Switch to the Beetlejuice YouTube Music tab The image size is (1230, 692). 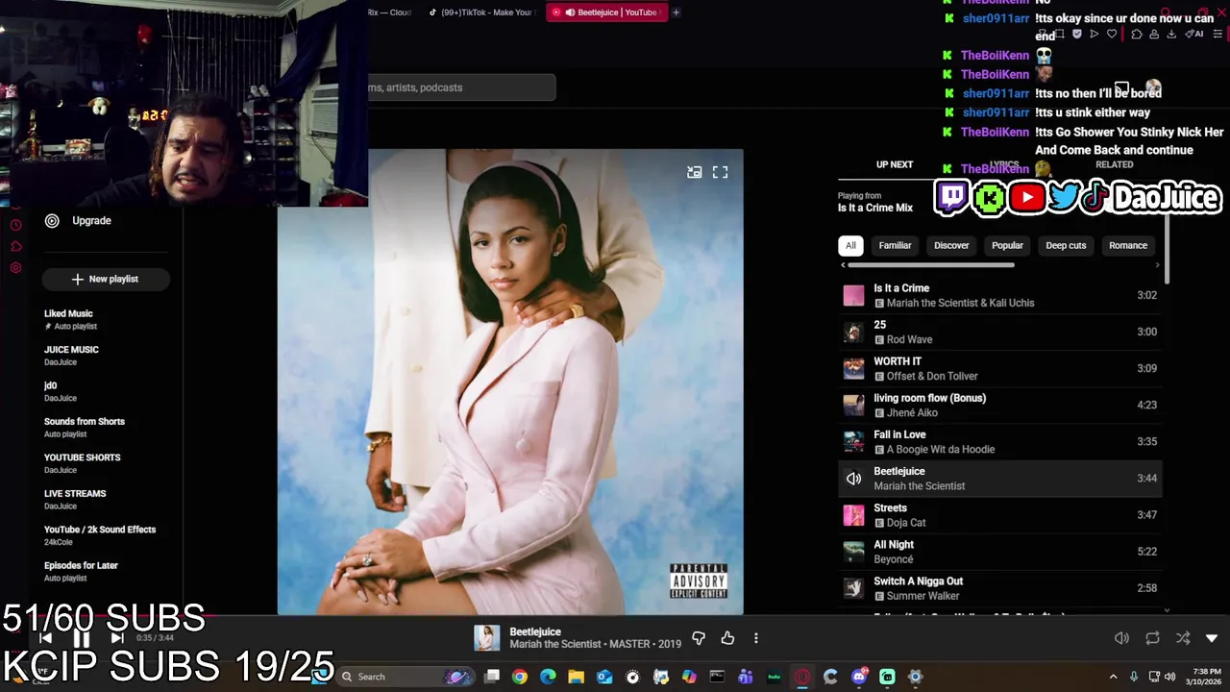pyautogui.click(x=606, y=12)
